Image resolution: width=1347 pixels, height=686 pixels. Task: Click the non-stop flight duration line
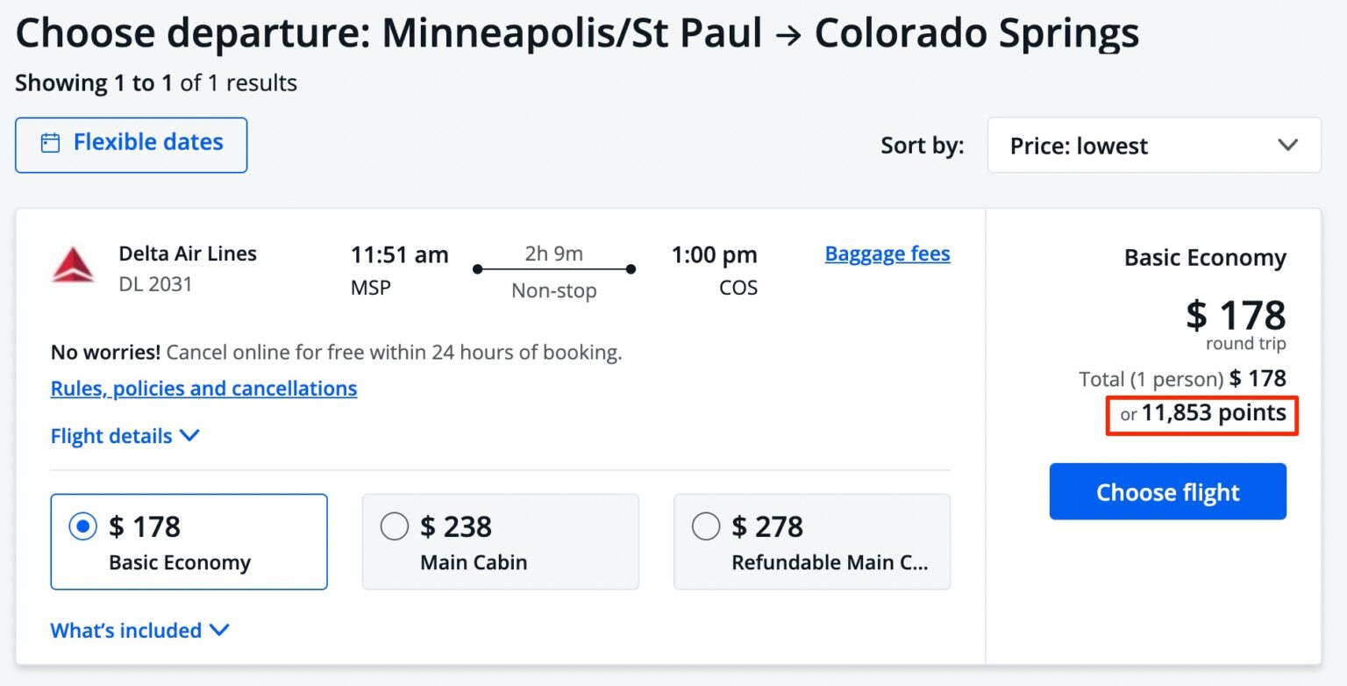tap(553, 269)
